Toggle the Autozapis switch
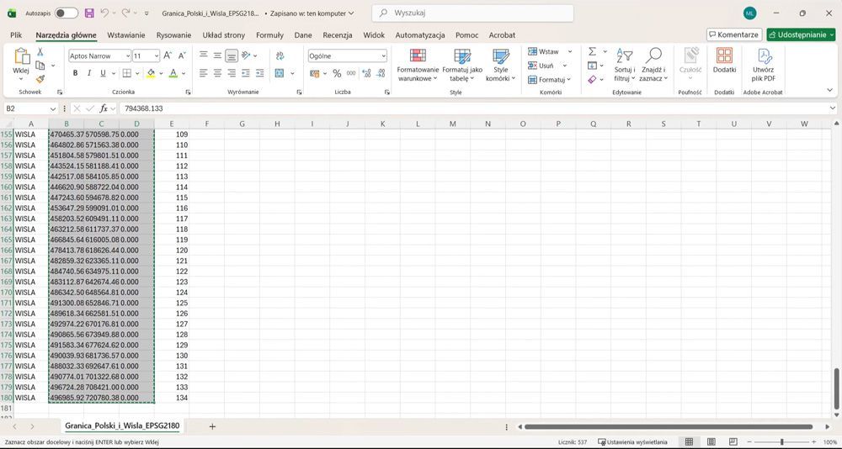The width and height of the screenshot is (842, 449). [x=67, y=13]
